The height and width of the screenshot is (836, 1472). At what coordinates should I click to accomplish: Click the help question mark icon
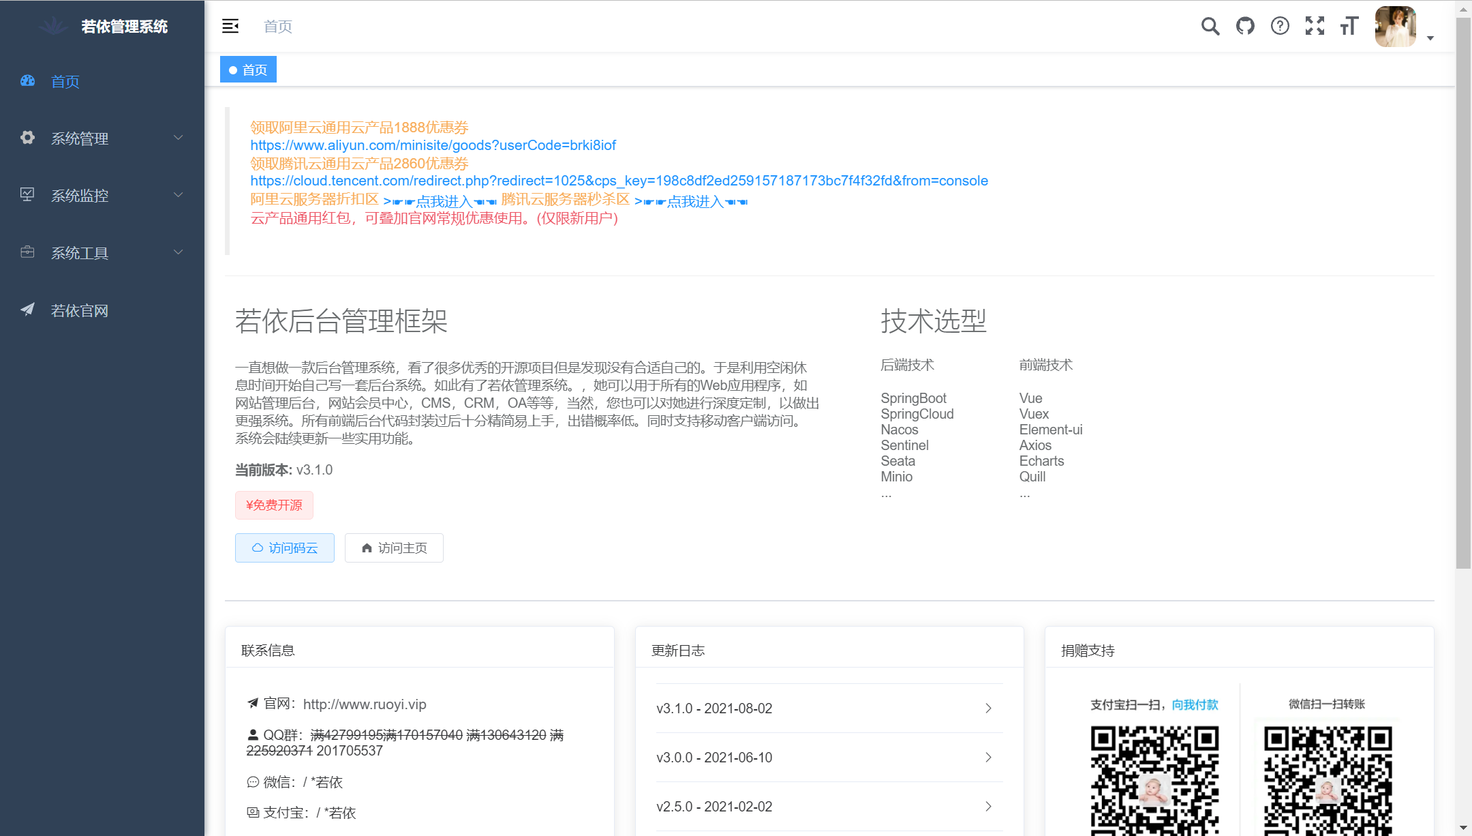click(x=1281, y=26)
